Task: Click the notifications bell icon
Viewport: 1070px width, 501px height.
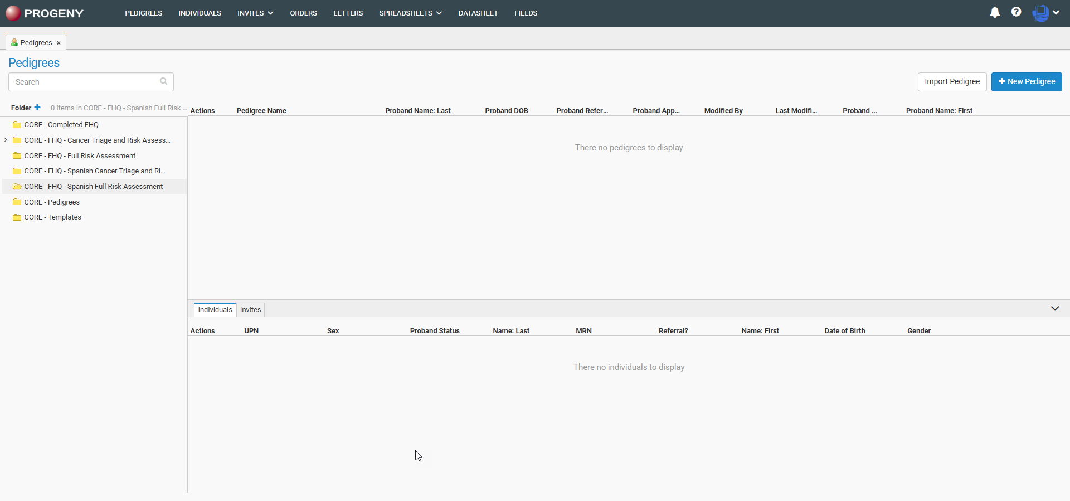Action: coord(995,12)
